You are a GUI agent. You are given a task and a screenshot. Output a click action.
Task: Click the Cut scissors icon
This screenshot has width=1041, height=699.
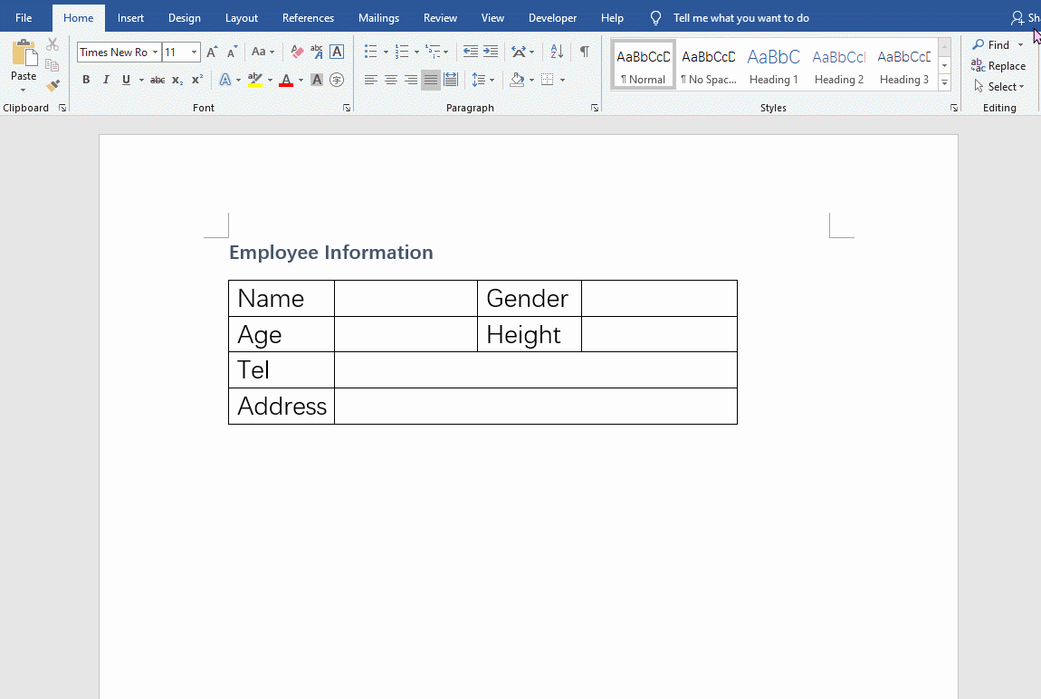tap(53, 44)
